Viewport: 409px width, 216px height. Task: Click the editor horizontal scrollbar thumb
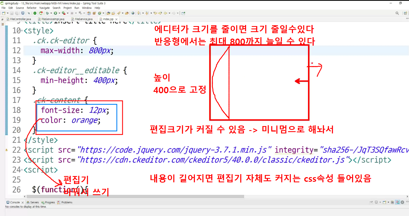pos(135,196)
